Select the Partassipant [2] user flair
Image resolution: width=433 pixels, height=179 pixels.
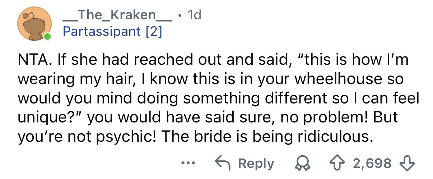click(113, 32)
